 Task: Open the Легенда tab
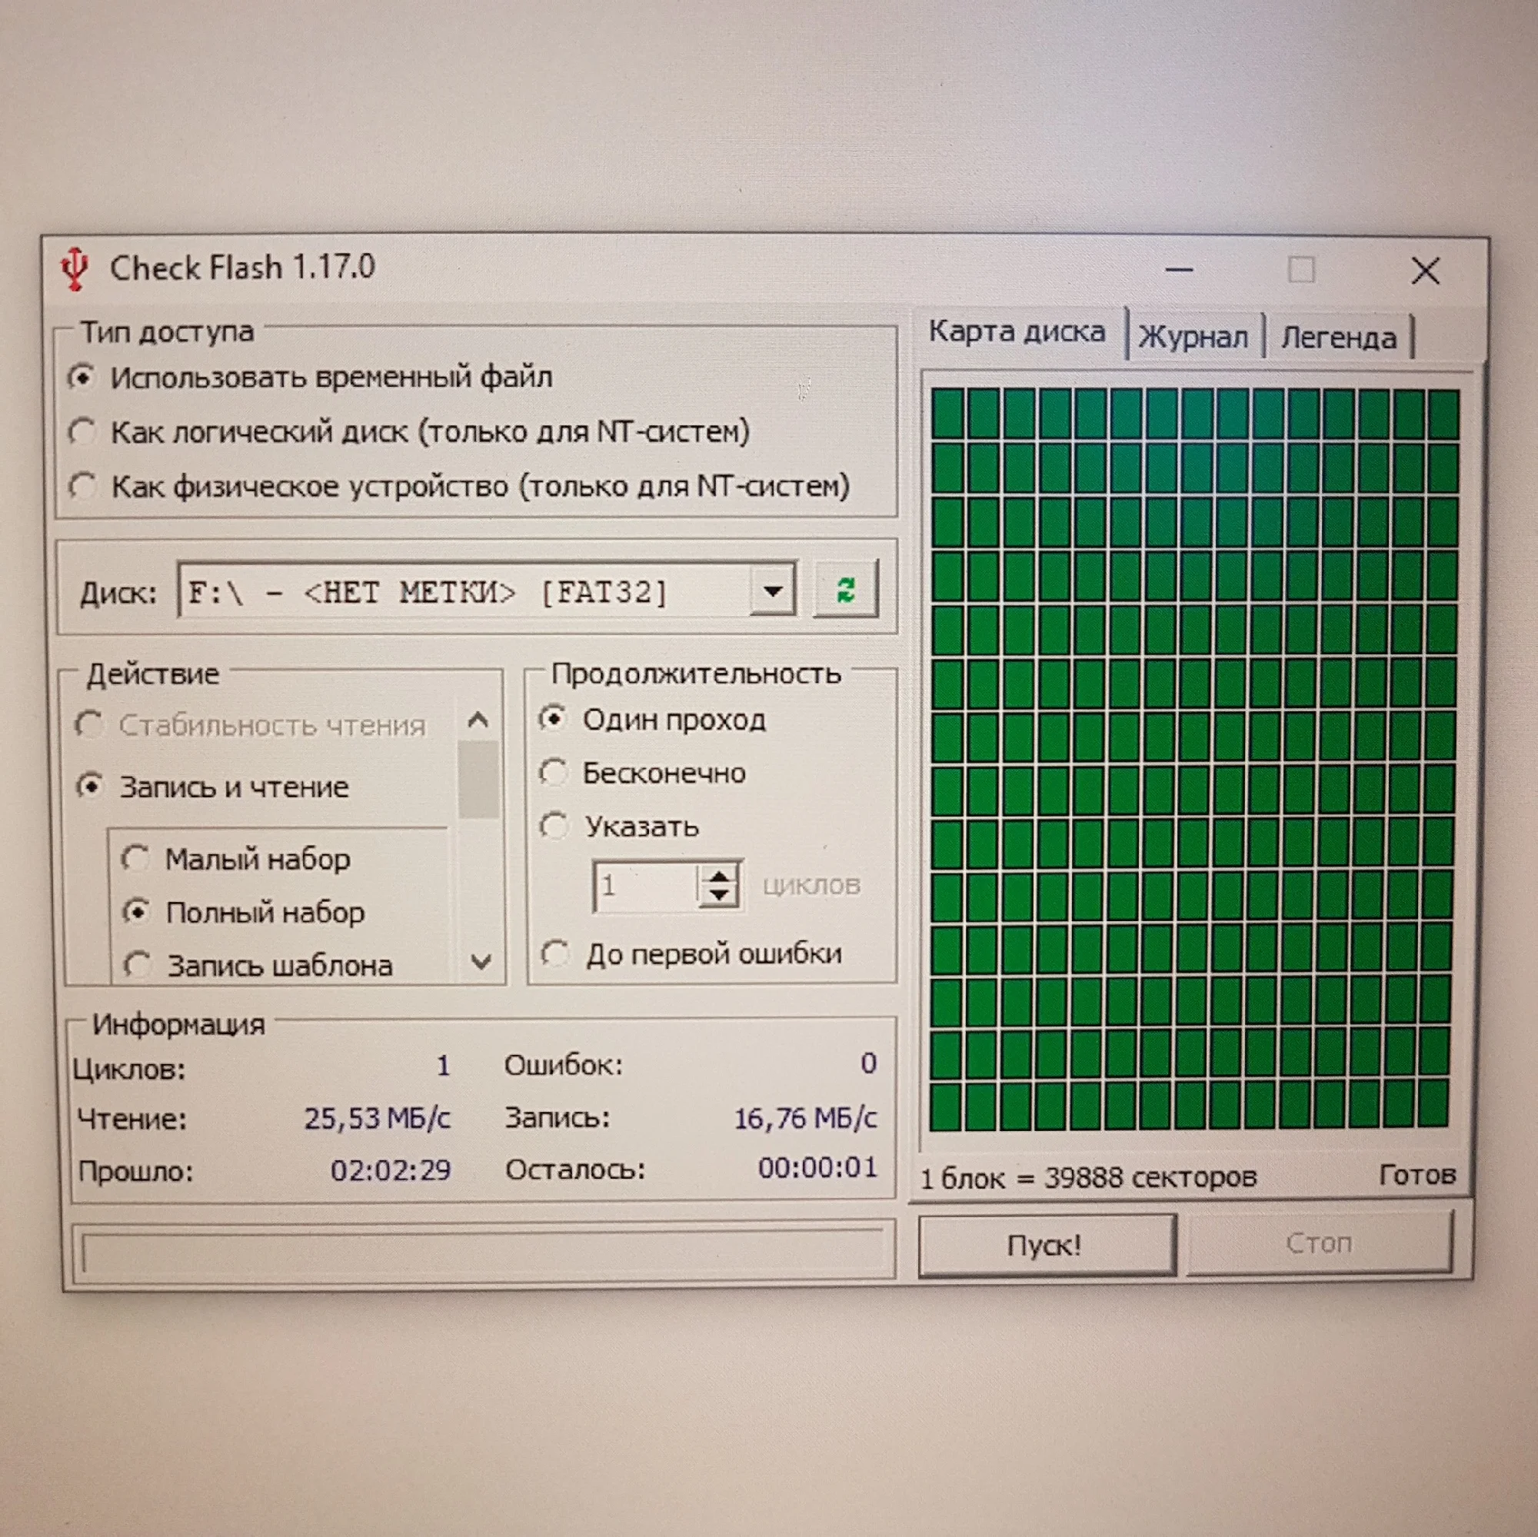coord(1338,338)
